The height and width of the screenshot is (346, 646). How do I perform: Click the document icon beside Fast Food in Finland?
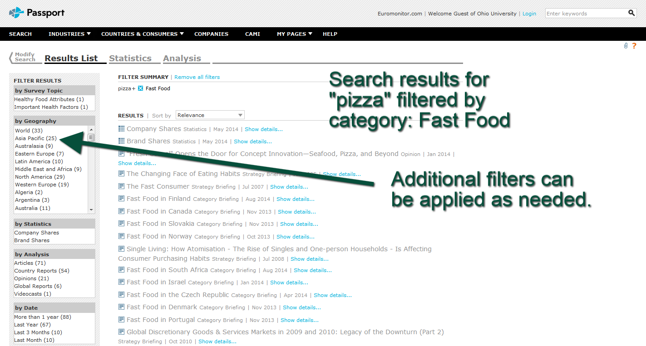121,198
